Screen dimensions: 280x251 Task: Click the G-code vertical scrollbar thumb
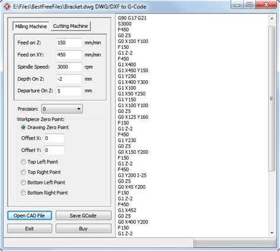tap(272, 98)
